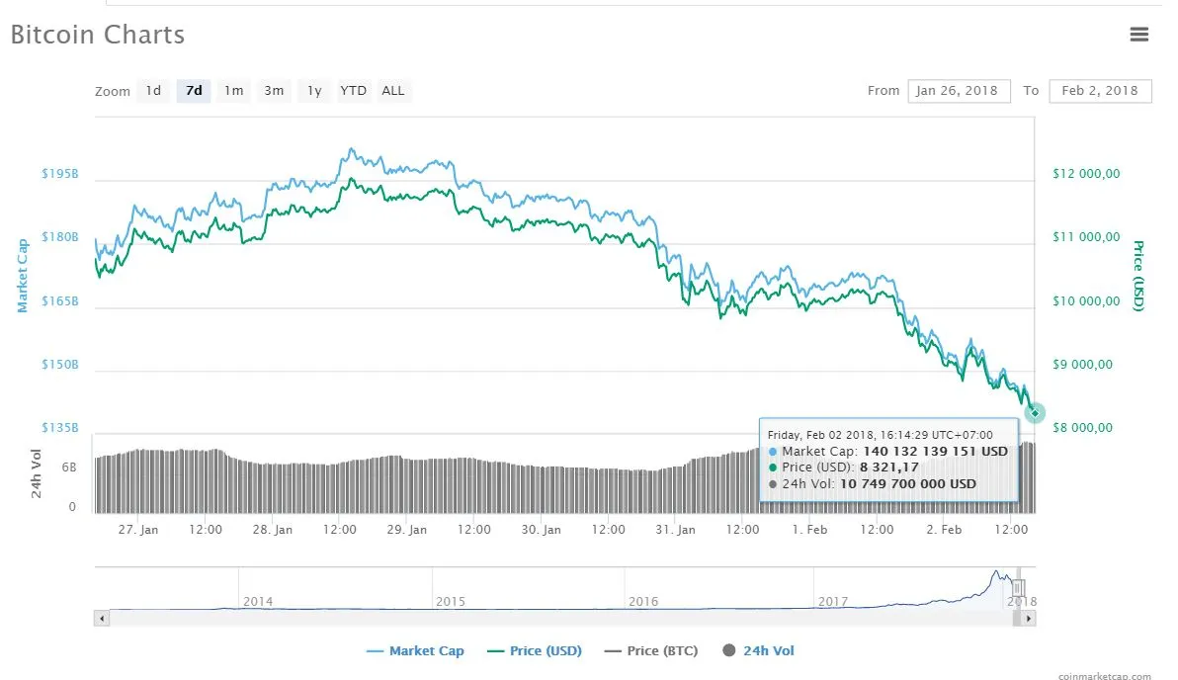The width and height of the screenshot is (1178, 680).
Task: Click the 2. Feb x-axis label
Action: click(x=944, y=529)
